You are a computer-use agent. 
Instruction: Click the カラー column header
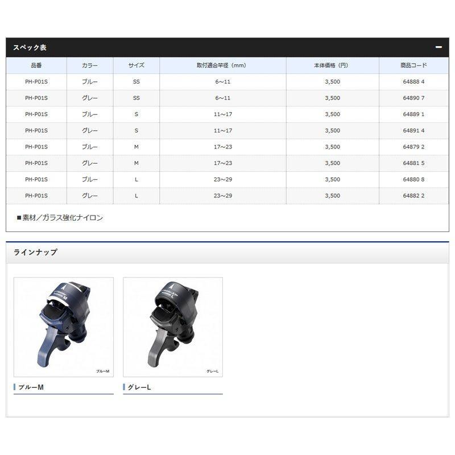coord(90,65)
